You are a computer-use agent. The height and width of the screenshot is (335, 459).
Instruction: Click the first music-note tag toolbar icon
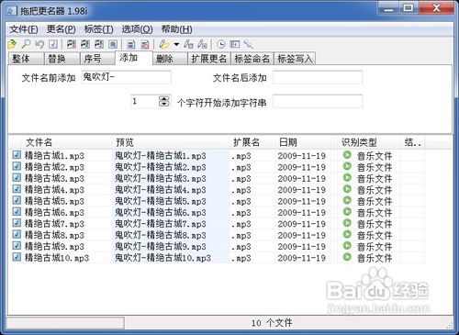point(71,45)
